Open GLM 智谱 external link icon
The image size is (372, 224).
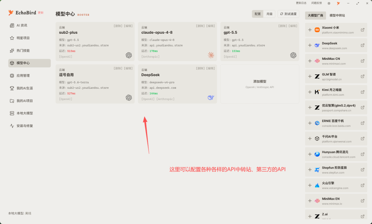[363, 76]
